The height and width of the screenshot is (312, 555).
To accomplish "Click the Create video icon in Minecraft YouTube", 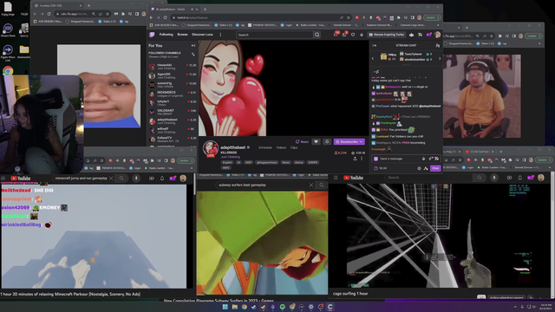I will (152, 179).
